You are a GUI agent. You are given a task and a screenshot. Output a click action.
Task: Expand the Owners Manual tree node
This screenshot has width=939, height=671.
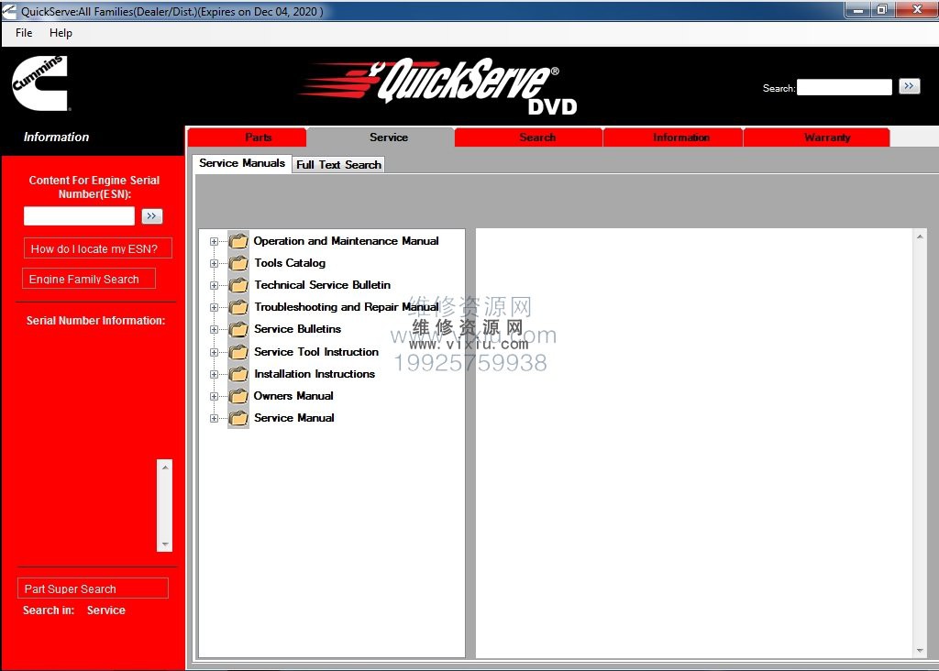point(214,397)
